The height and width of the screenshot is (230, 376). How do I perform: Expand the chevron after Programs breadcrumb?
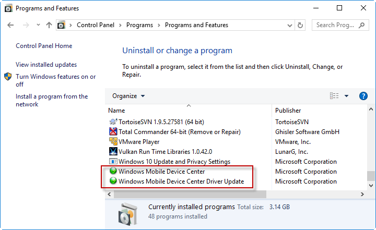[x=159, y=25]
